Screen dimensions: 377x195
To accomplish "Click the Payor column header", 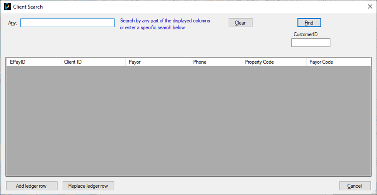I will tap(158, 62).
